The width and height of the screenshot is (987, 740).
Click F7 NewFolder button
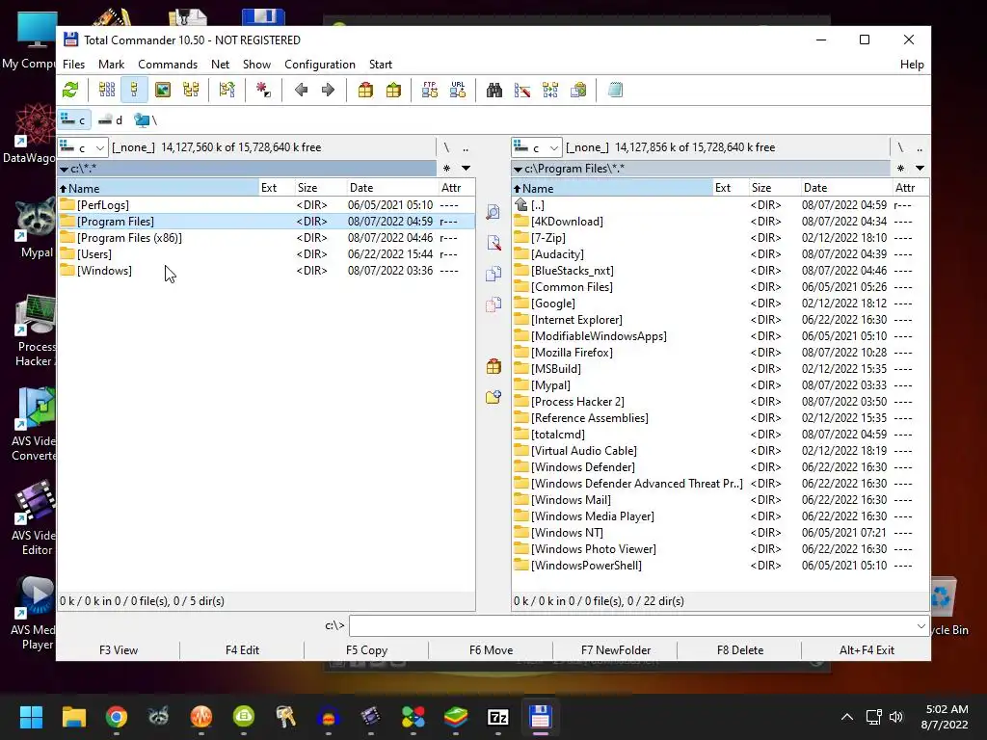(x=616, y=650)
